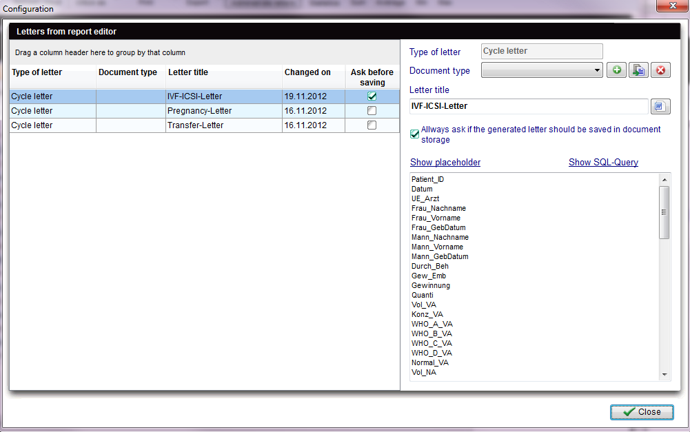Select Mann_Vorname placeholder
The width and height of the screenshot is (690, 432).
tap(438, 247)
